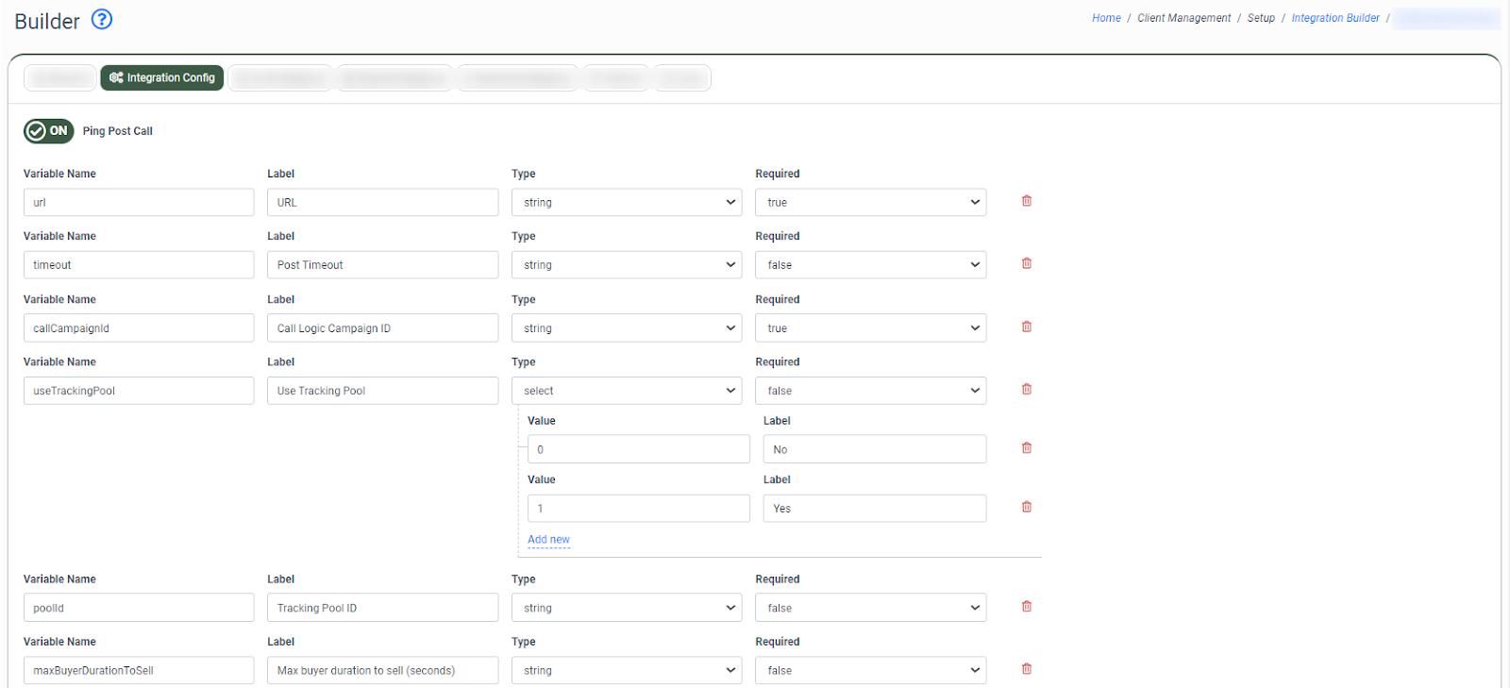Screen dimensions: 1510x688
Task: Click the Call Logic Campaign ID label field
Action: (382, 328)
